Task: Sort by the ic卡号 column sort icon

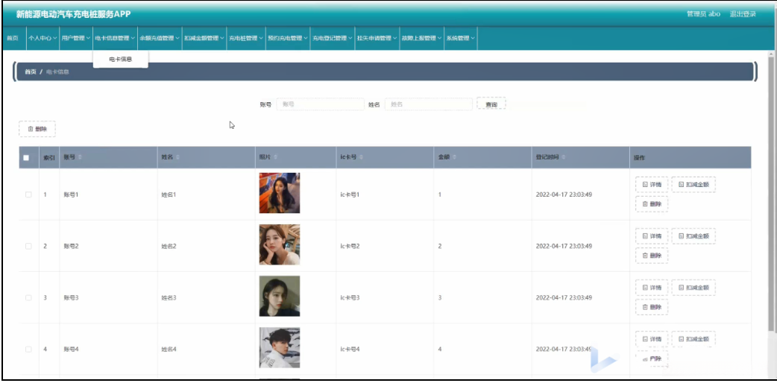Action: coord(361,157)
